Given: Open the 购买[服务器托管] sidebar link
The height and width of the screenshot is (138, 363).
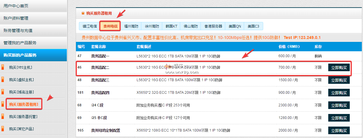Looking at the screenshot, I should [23, 117].
